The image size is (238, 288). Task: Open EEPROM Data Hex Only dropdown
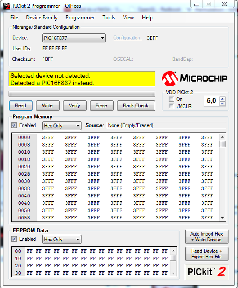pos(62,239)
